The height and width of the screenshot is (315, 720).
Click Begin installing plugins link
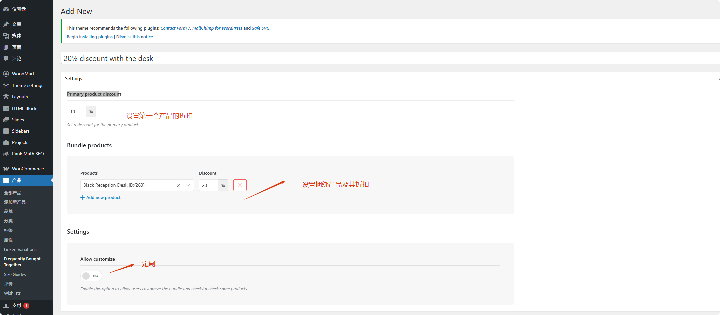tap(89, 37)
